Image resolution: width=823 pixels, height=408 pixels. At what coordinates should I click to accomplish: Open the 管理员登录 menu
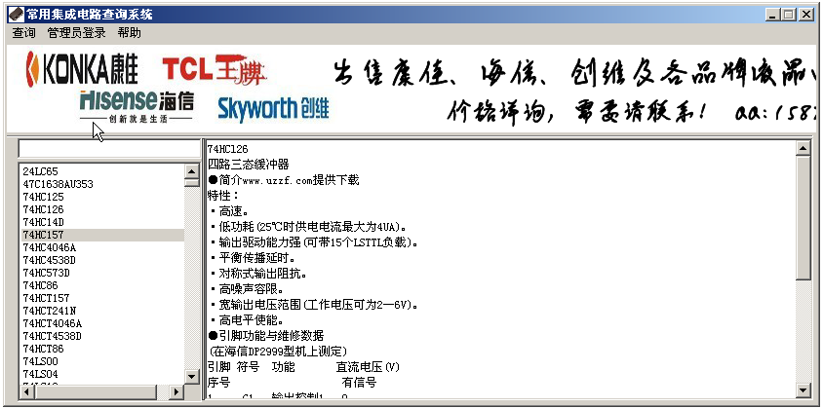coord(76,32)
